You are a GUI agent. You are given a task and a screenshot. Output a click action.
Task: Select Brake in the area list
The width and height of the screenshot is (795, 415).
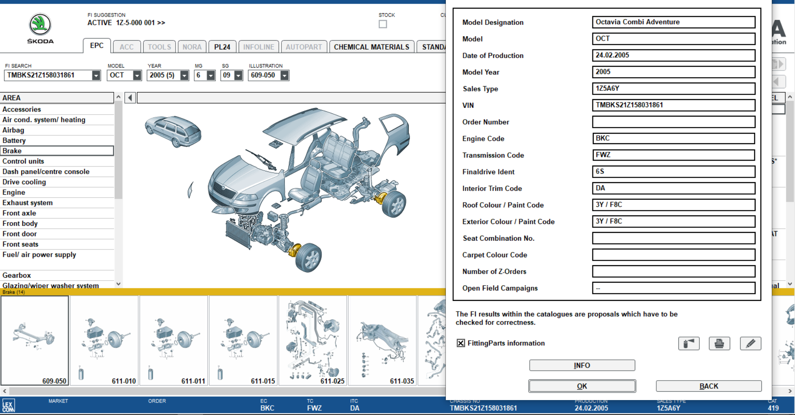point(57,151)
